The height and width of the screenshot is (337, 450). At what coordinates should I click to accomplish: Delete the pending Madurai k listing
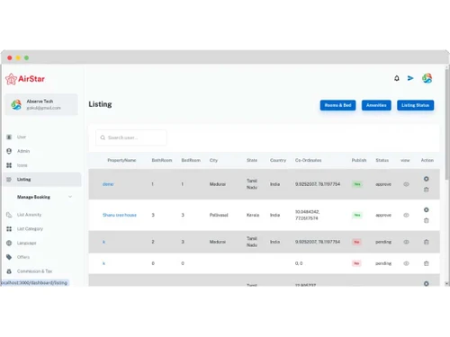click(426, 242)
